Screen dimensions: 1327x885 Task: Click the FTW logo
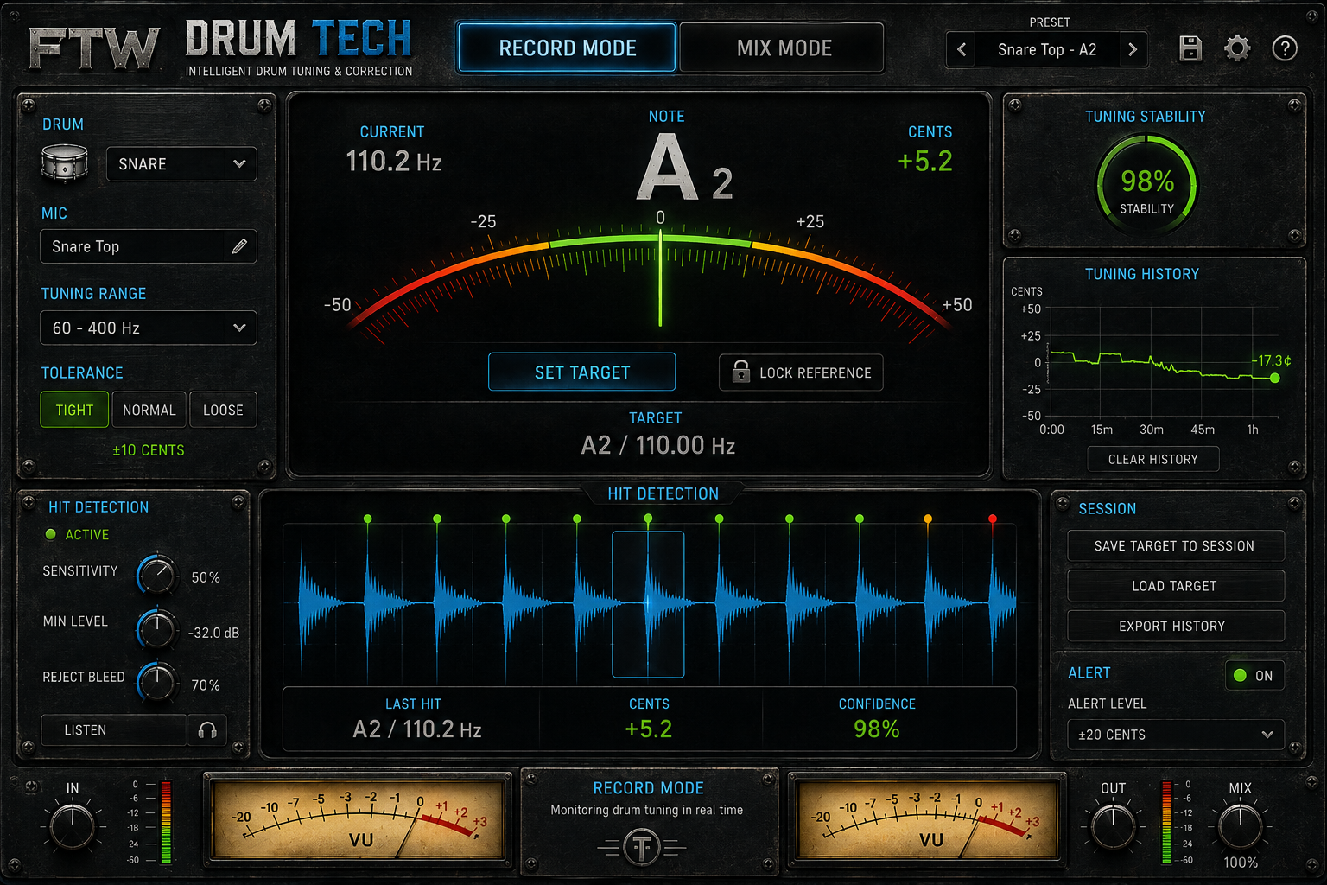[x=94, y=48]
